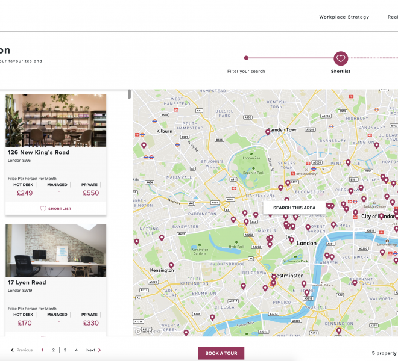Click the map pin by Kensington label
Viewport: 398px width, 361px height.
(171, 265)
